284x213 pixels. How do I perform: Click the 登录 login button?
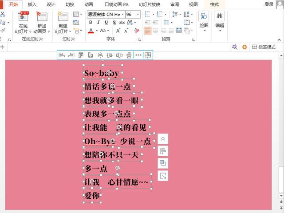pos(269,4)
